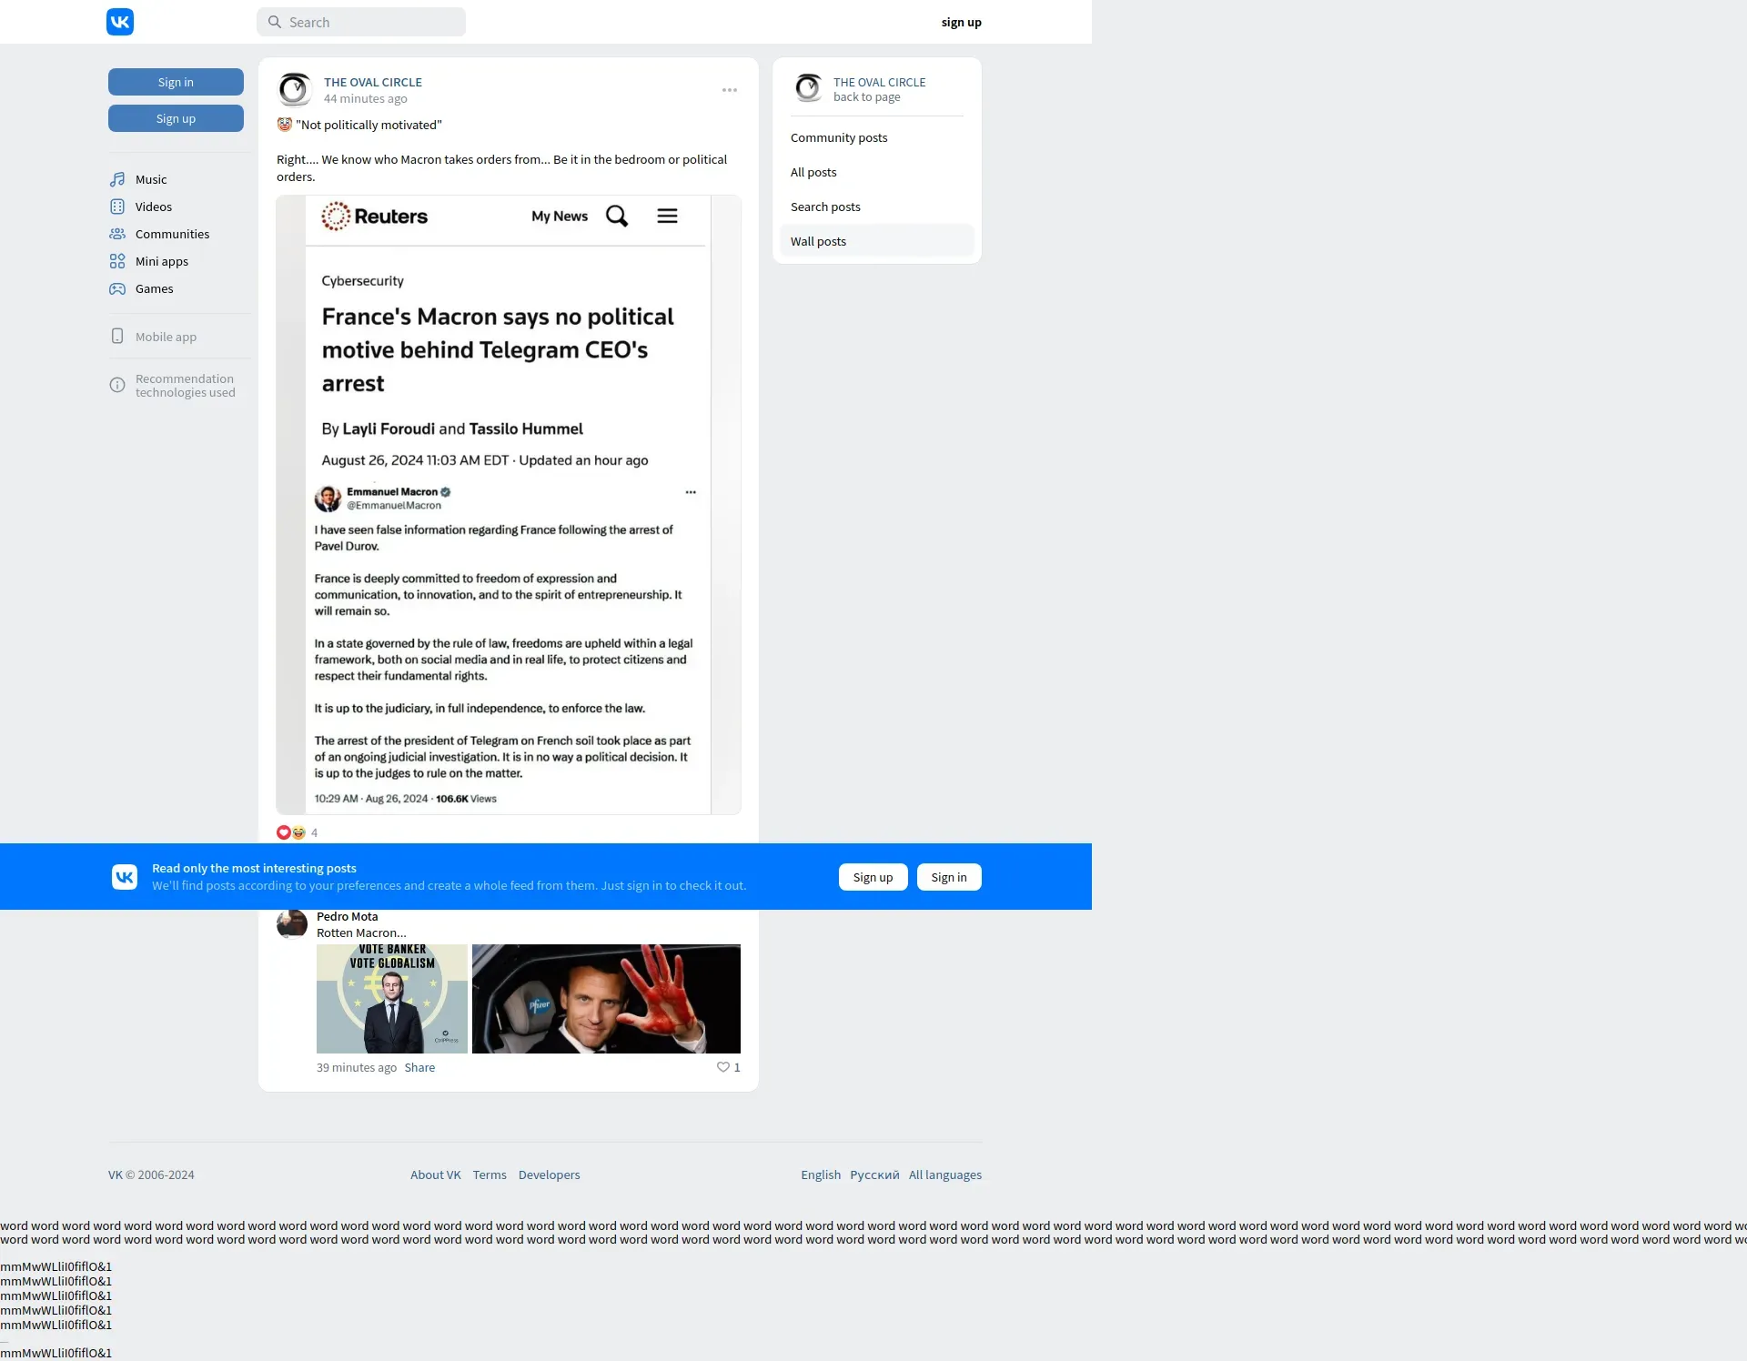Click the Mobile app phone icon
Viewport: 1747px width, 1361px height.
pos(117,336)
